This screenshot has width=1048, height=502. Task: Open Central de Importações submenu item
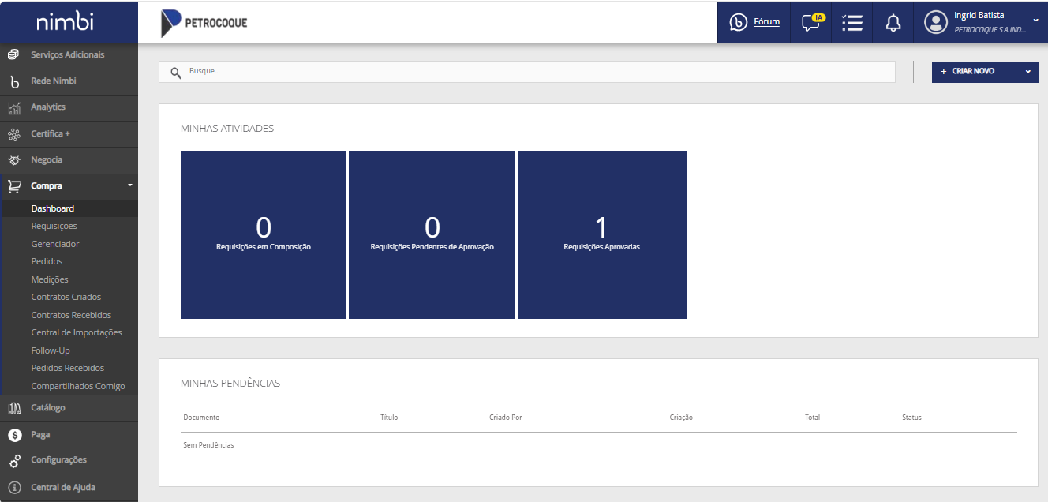(77, 332)
